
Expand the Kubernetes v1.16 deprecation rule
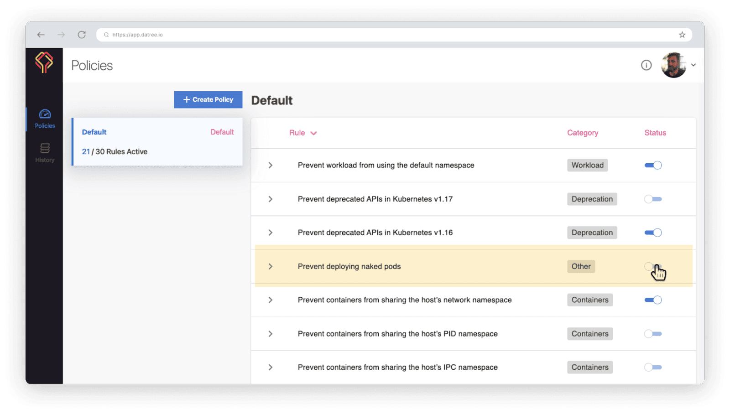tap(271, 233)
